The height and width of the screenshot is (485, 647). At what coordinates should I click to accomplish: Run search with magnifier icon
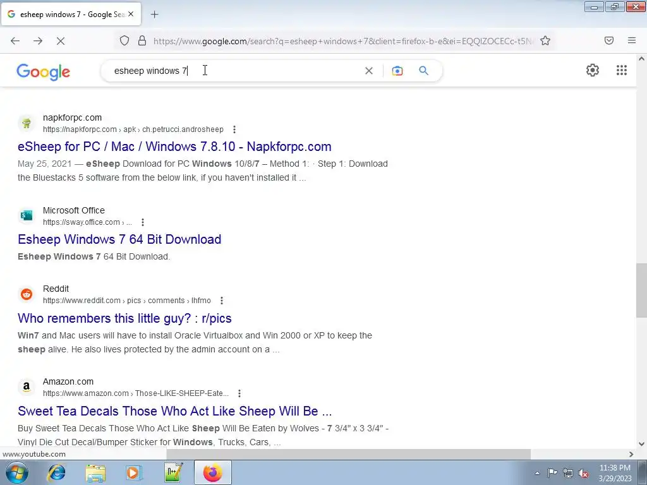[x=423, y=71]
